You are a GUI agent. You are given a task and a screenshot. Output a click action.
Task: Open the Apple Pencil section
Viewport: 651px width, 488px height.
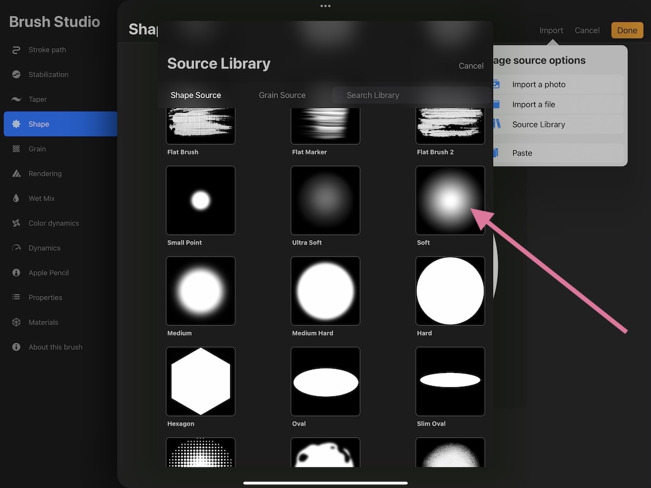pyautogui.click(x=60, y=273)
